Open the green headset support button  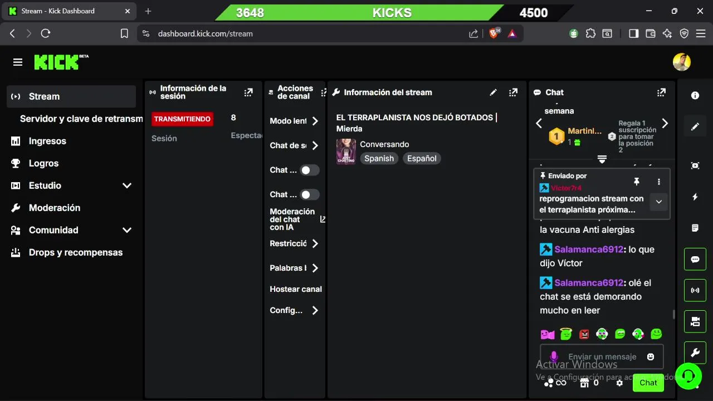tap(688, 375)
